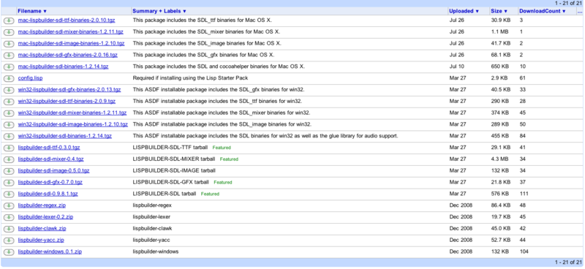Open lispbuilder-windows.0.1.zip link
The height and width of the screenshot is (269, 585).
click(50, 252)
